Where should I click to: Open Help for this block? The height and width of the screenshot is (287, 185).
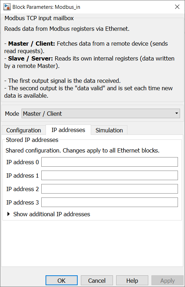(x=132, y=280)
